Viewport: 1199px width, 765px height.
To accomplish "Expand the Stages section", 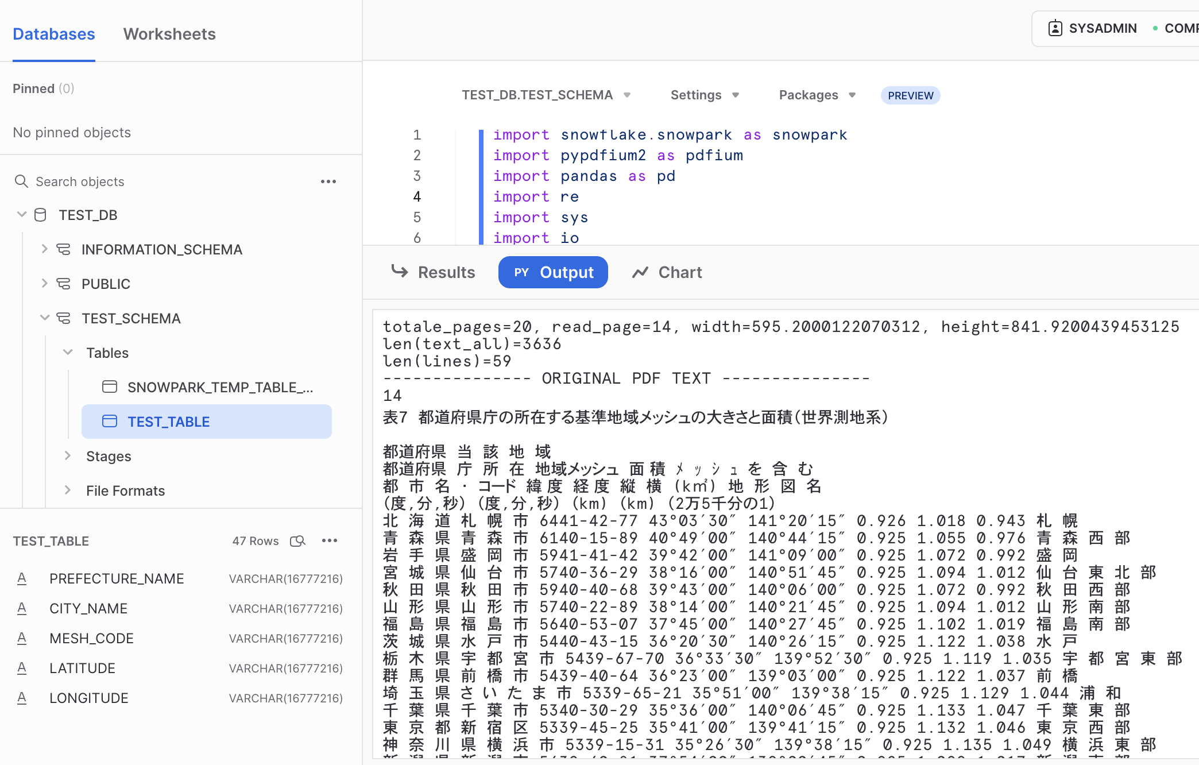I will [68, 455].
